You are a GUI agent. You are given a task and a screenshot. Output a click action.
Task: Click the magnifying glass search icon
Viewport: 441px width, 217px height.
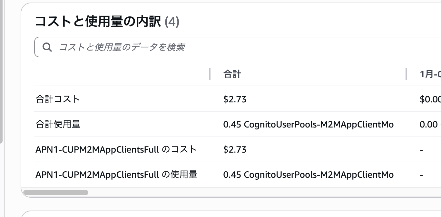(47, 47)
